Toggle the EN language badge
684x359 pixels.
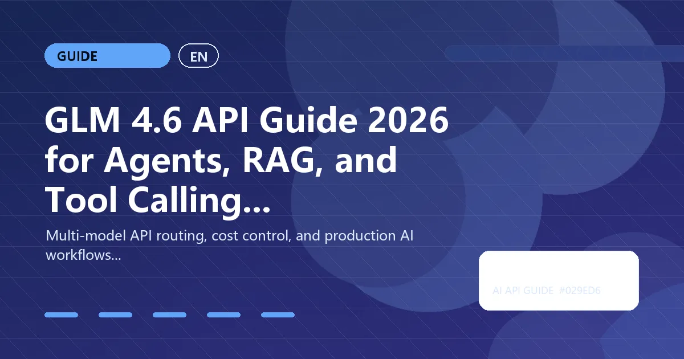pos(198,55)
